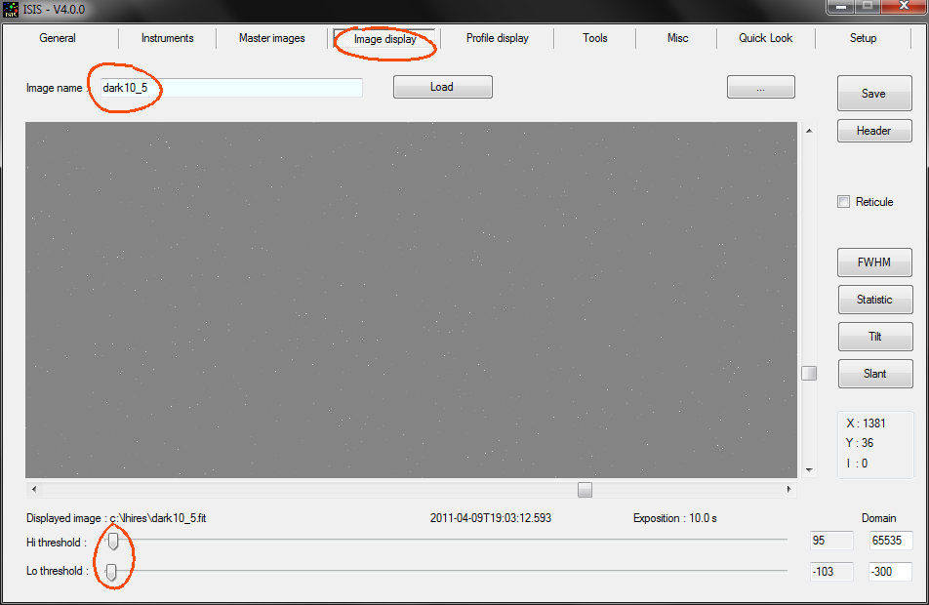Open the image Header

click(873, 131)
